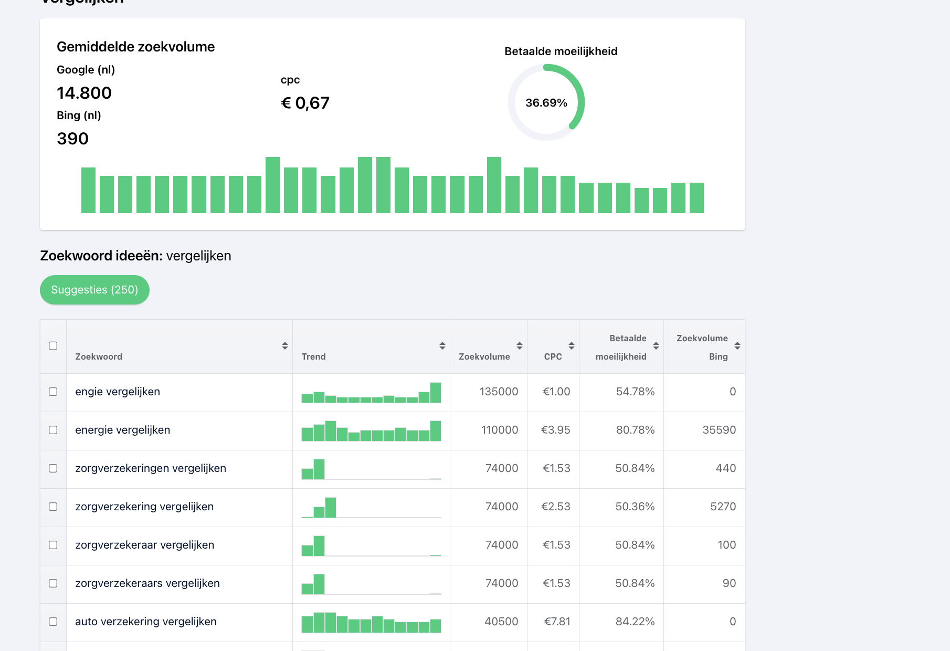Click Bing volume value 90
950x651 pixels.
tap(729, 583)
